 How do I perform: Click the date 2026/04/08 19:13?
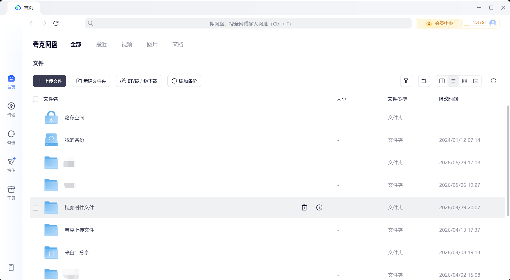point(460,253)
